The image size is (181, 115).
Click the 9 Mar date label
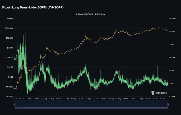click(x=59, y=99)
